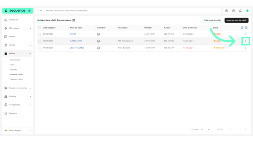Click Créer note de crédit button

coord(212,20)
